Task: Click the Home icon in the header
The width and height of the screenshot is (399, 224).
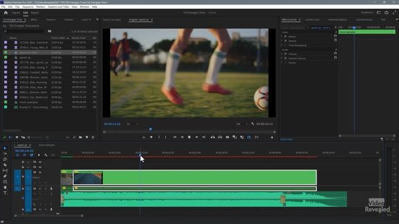Action: (x=6, y=12)
